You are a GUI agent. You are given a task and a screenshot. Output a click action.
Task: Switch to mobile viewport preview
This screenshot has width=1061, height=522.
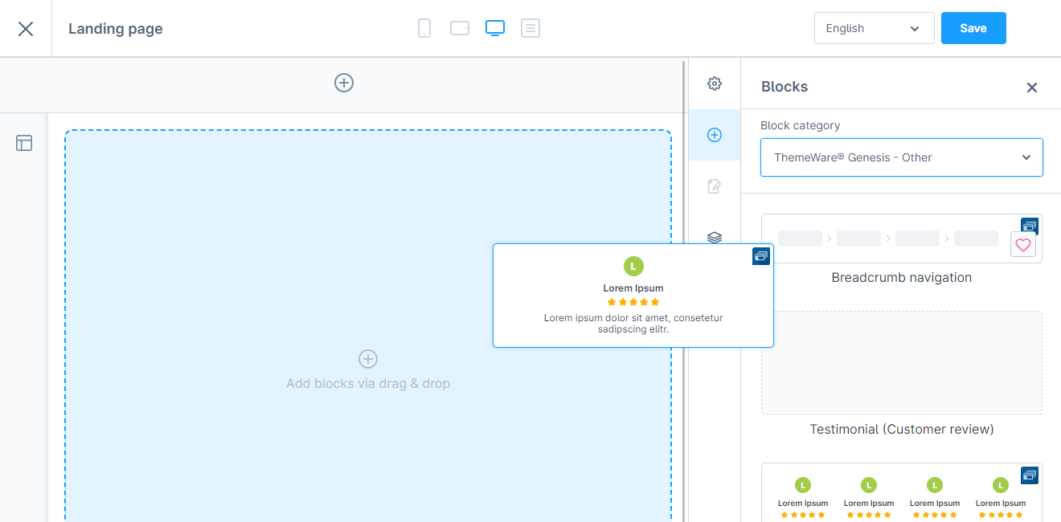pyautogui.click(x=424, y=29)
